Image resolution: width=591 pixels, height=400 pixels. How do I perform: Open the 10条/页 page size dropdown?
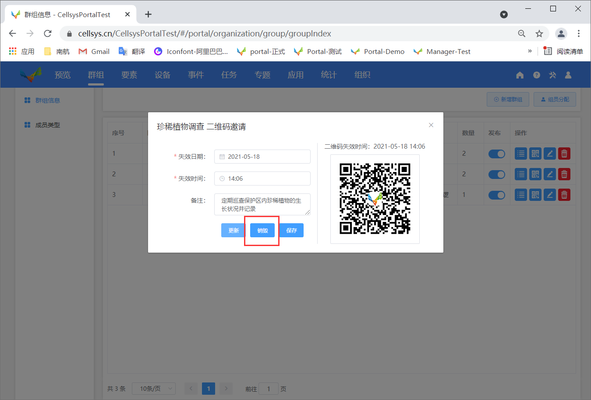[x=154, y=389]
